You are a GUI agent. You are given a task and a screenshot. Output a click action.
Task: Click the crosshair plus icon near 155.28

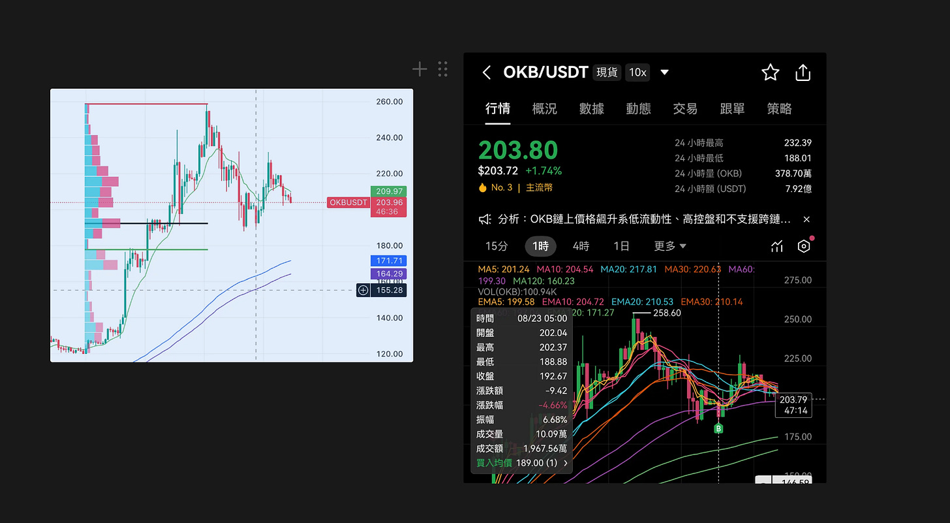(363, 290)
